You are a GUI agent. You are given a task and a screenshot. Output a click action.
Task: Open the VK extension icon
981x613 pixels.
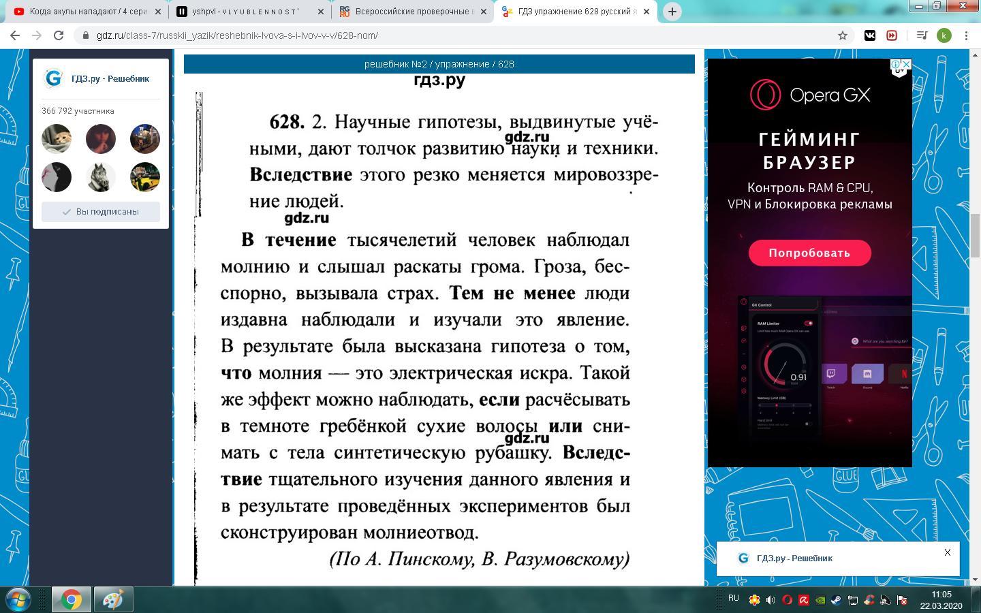coord(870,35)
